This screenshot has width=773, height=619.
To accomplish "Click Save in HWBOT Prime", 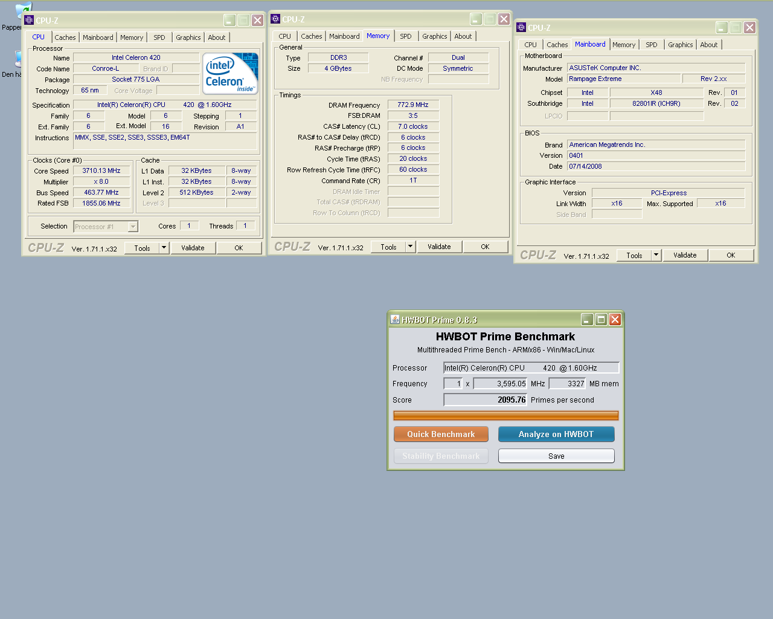I will [556, 456].
